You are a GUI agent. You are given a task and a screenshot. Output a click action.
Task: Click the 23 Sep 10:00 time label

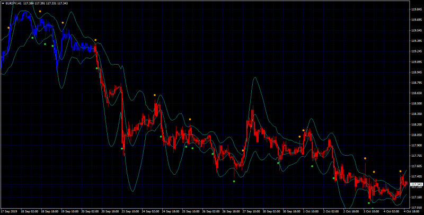130,211
